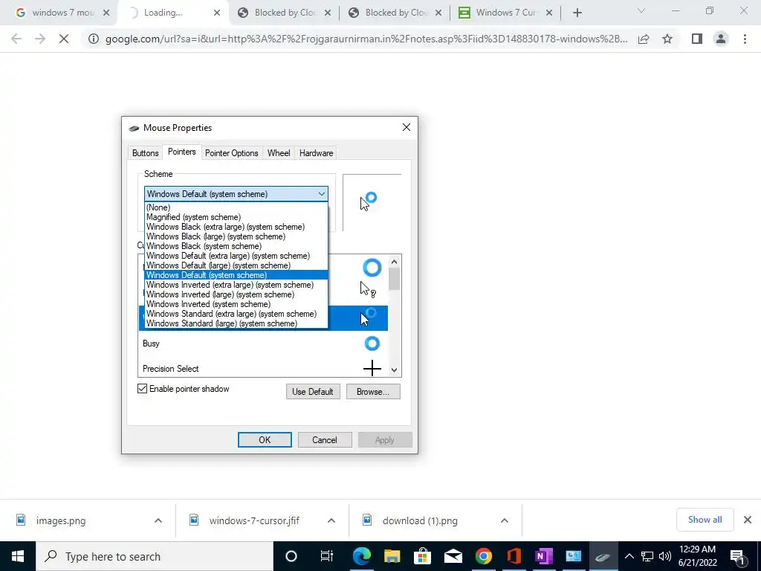Open the downloaded images.png file
The width and height of the screenshot is (761, 571).
(x=61, y=520)
